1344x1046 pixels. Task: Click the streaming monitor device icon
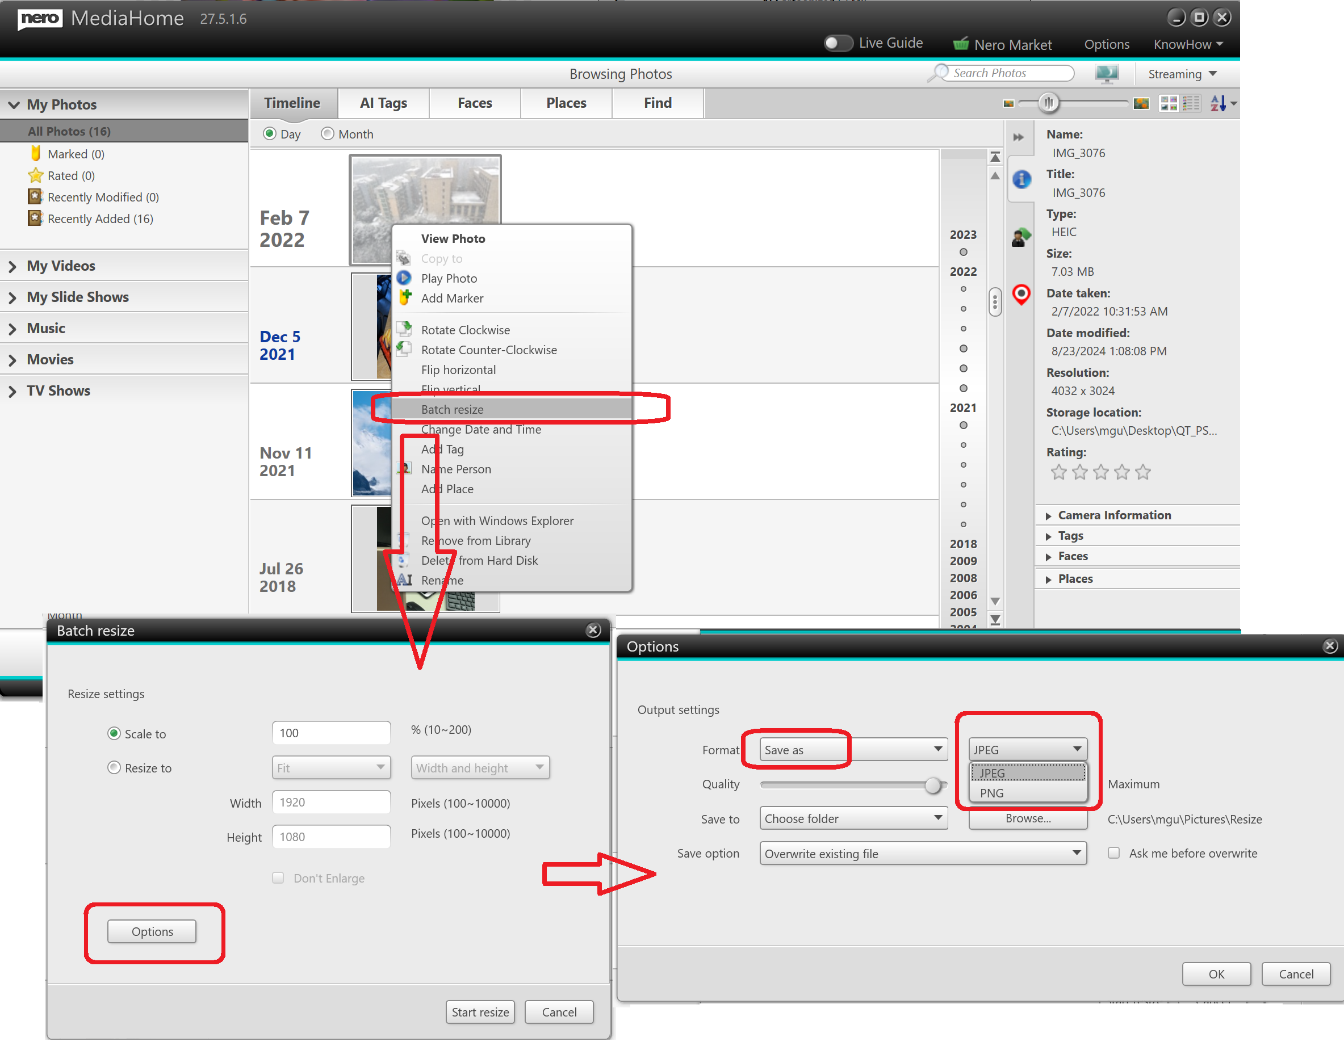pos(1107,74)
